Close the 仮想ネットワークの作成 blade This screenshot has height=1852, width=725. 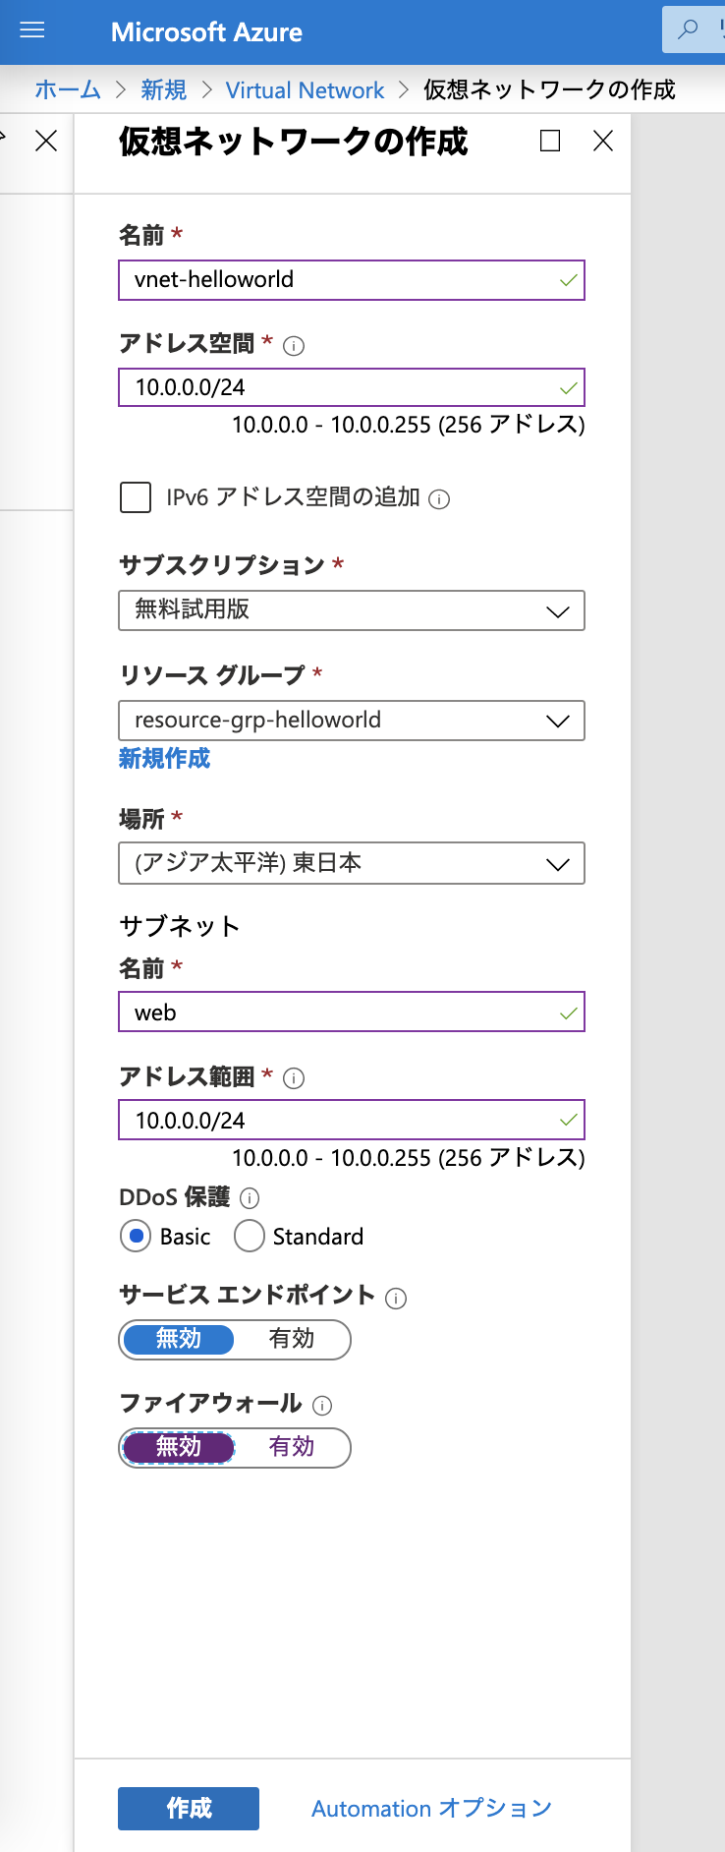pyautogui.click(x=603, y=141)
